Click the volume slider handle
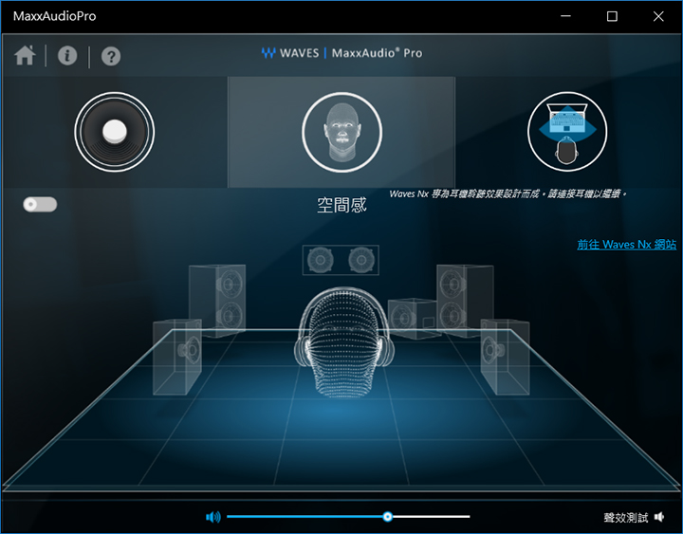683x534 pixels. (388, 517)
